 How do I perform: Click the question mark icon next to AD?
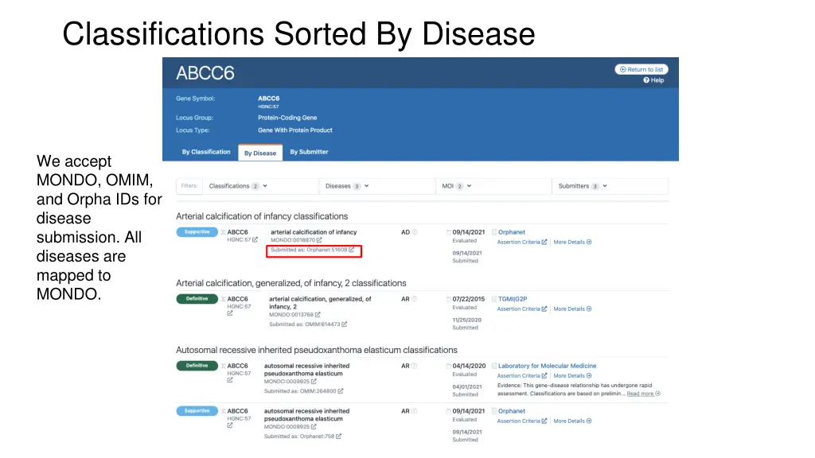(x=414, y=231)
